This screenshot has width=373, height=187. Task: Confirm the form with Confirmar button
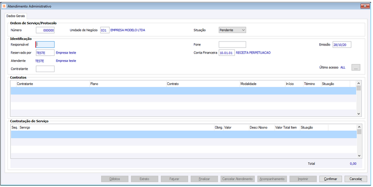point(331,179)
